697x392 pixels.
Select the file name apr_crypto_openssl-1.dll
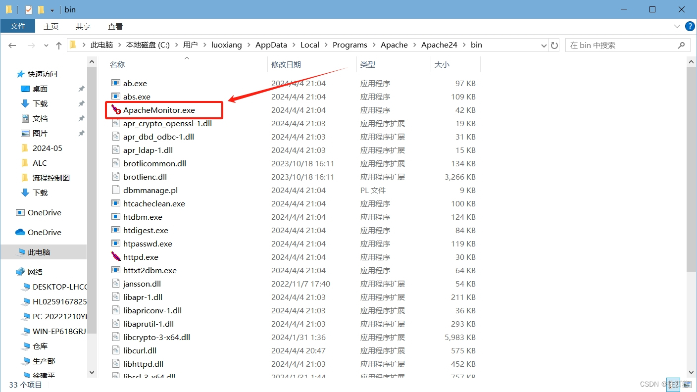click(x=167, y=123)
